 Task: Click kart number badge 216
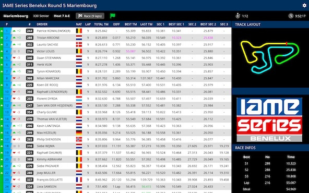pyautogui.click(x=30, y=51)
